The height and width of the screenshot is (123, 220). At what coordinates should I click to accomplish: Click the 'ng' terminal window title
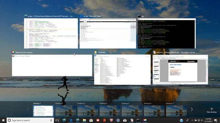[x=143, y=16]
